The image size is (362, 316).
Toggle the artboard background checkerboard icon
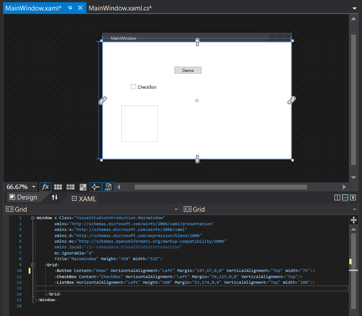click(x=83, y=187)
